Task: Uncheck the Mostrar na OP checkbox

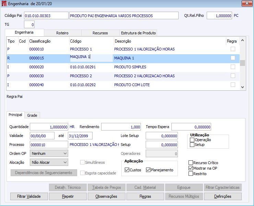Action: click(191, 168)
